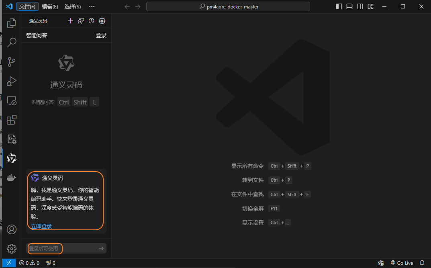
Task: Open the 选择(S) menu
Action: click(73, 6)
